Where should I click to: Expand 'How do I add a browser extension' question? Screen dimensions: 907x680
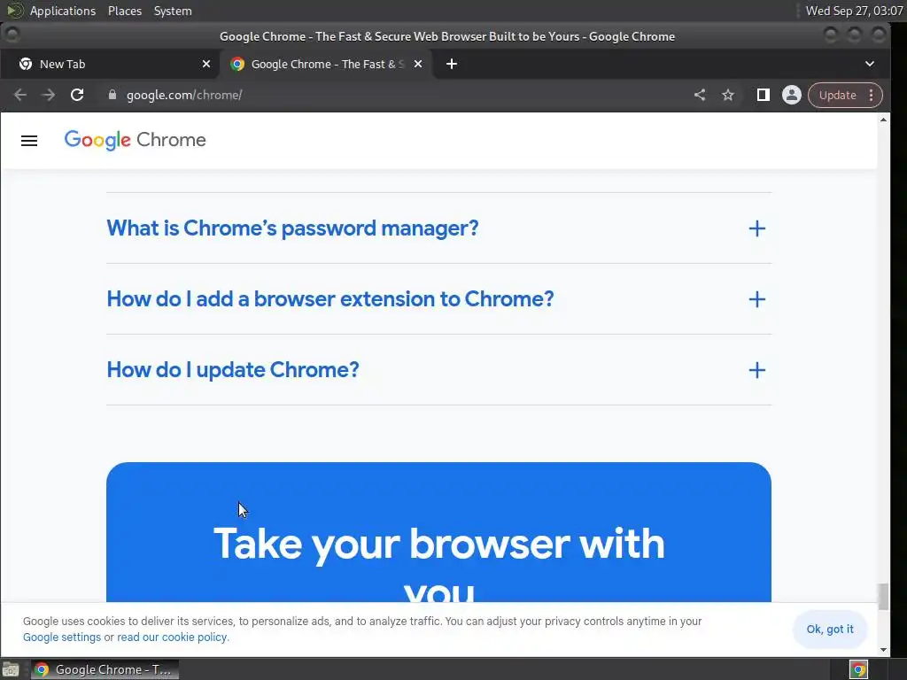438,299
